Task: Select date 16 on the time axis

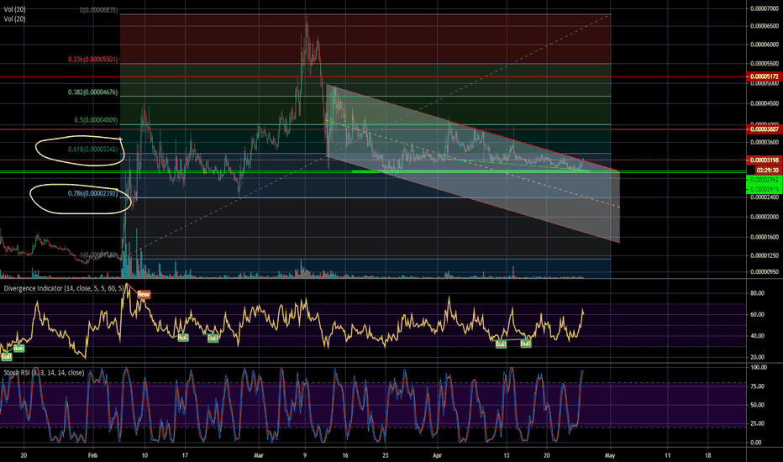Action: pos(345,455)
